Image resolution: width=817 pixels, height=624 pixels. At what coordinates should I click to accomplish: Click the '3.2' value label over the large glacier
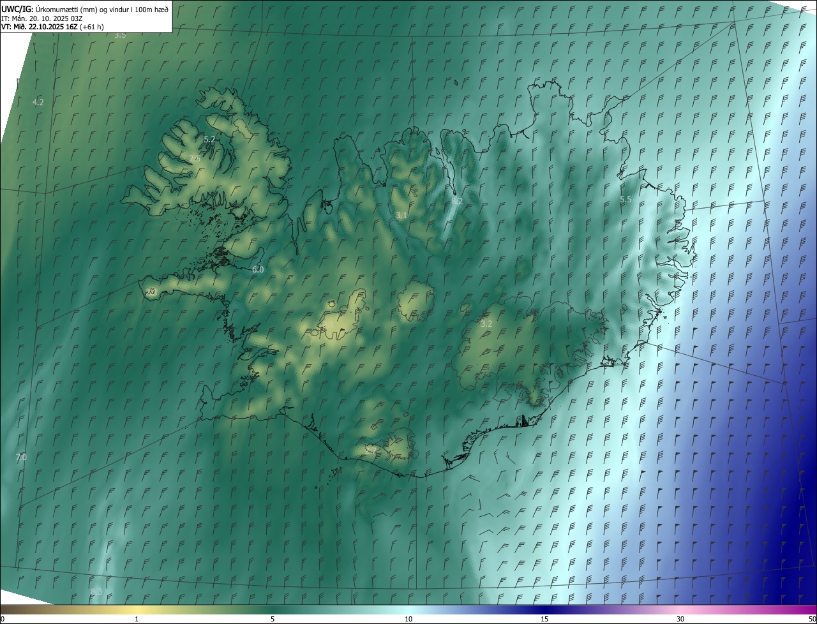pos(486,324)
